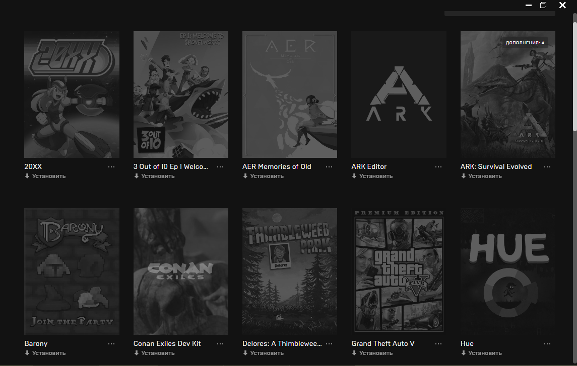Screen dimensions: 577x366
Task: Open three-dot menu for Hue
Action: [547, 344]
